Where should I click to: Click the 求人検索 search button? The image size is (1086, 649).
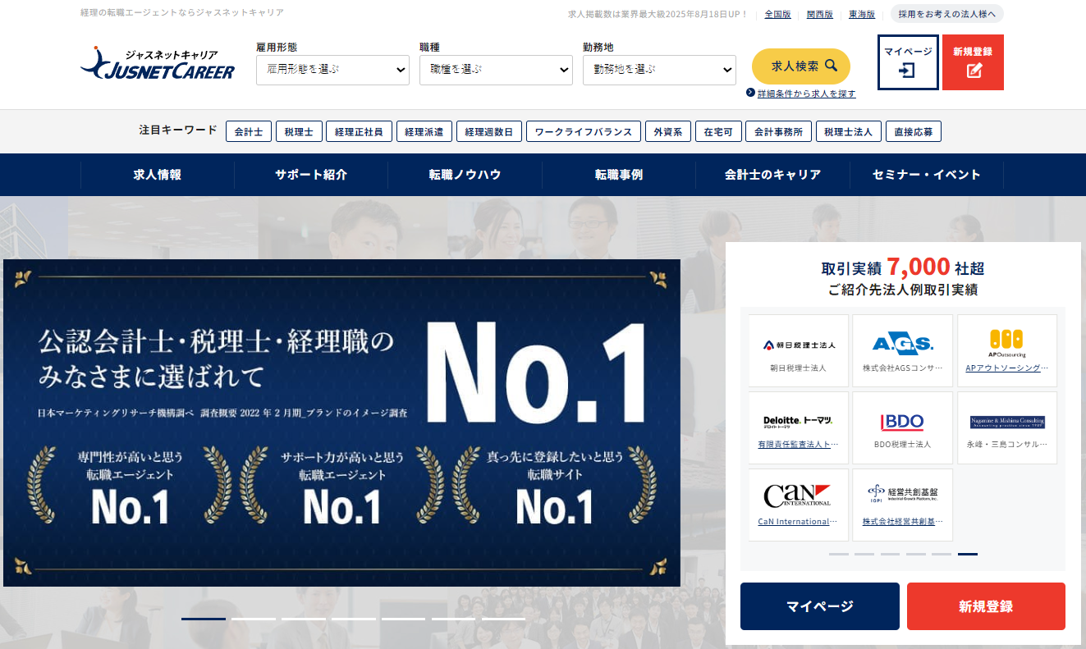point(801,66)
